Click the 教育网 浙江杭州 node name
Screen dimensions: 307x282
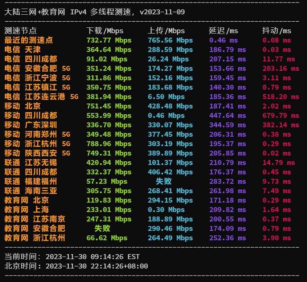(x=35, y=238)
